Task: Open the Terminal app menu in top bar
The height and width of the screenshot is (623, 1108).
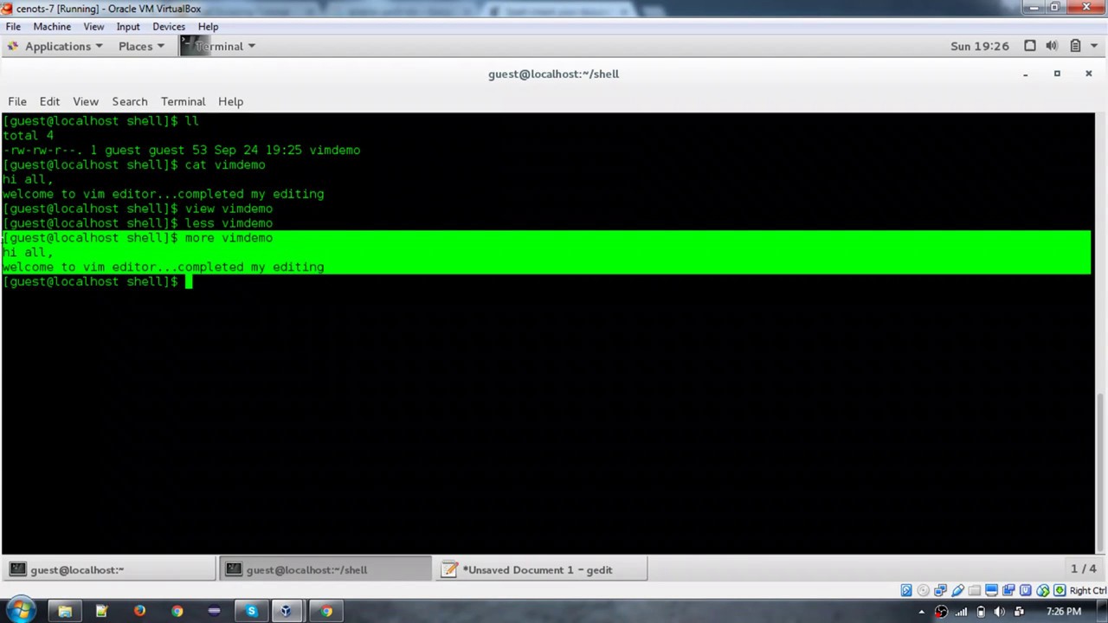Action: tap(218, 46)
